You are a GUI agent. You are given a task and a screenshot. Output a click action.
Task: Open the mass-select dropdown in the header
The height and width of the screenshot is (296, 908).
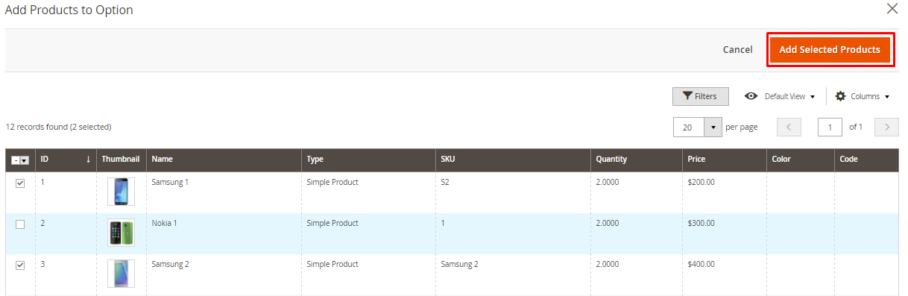pyautogui.click(x=25, y=160)
